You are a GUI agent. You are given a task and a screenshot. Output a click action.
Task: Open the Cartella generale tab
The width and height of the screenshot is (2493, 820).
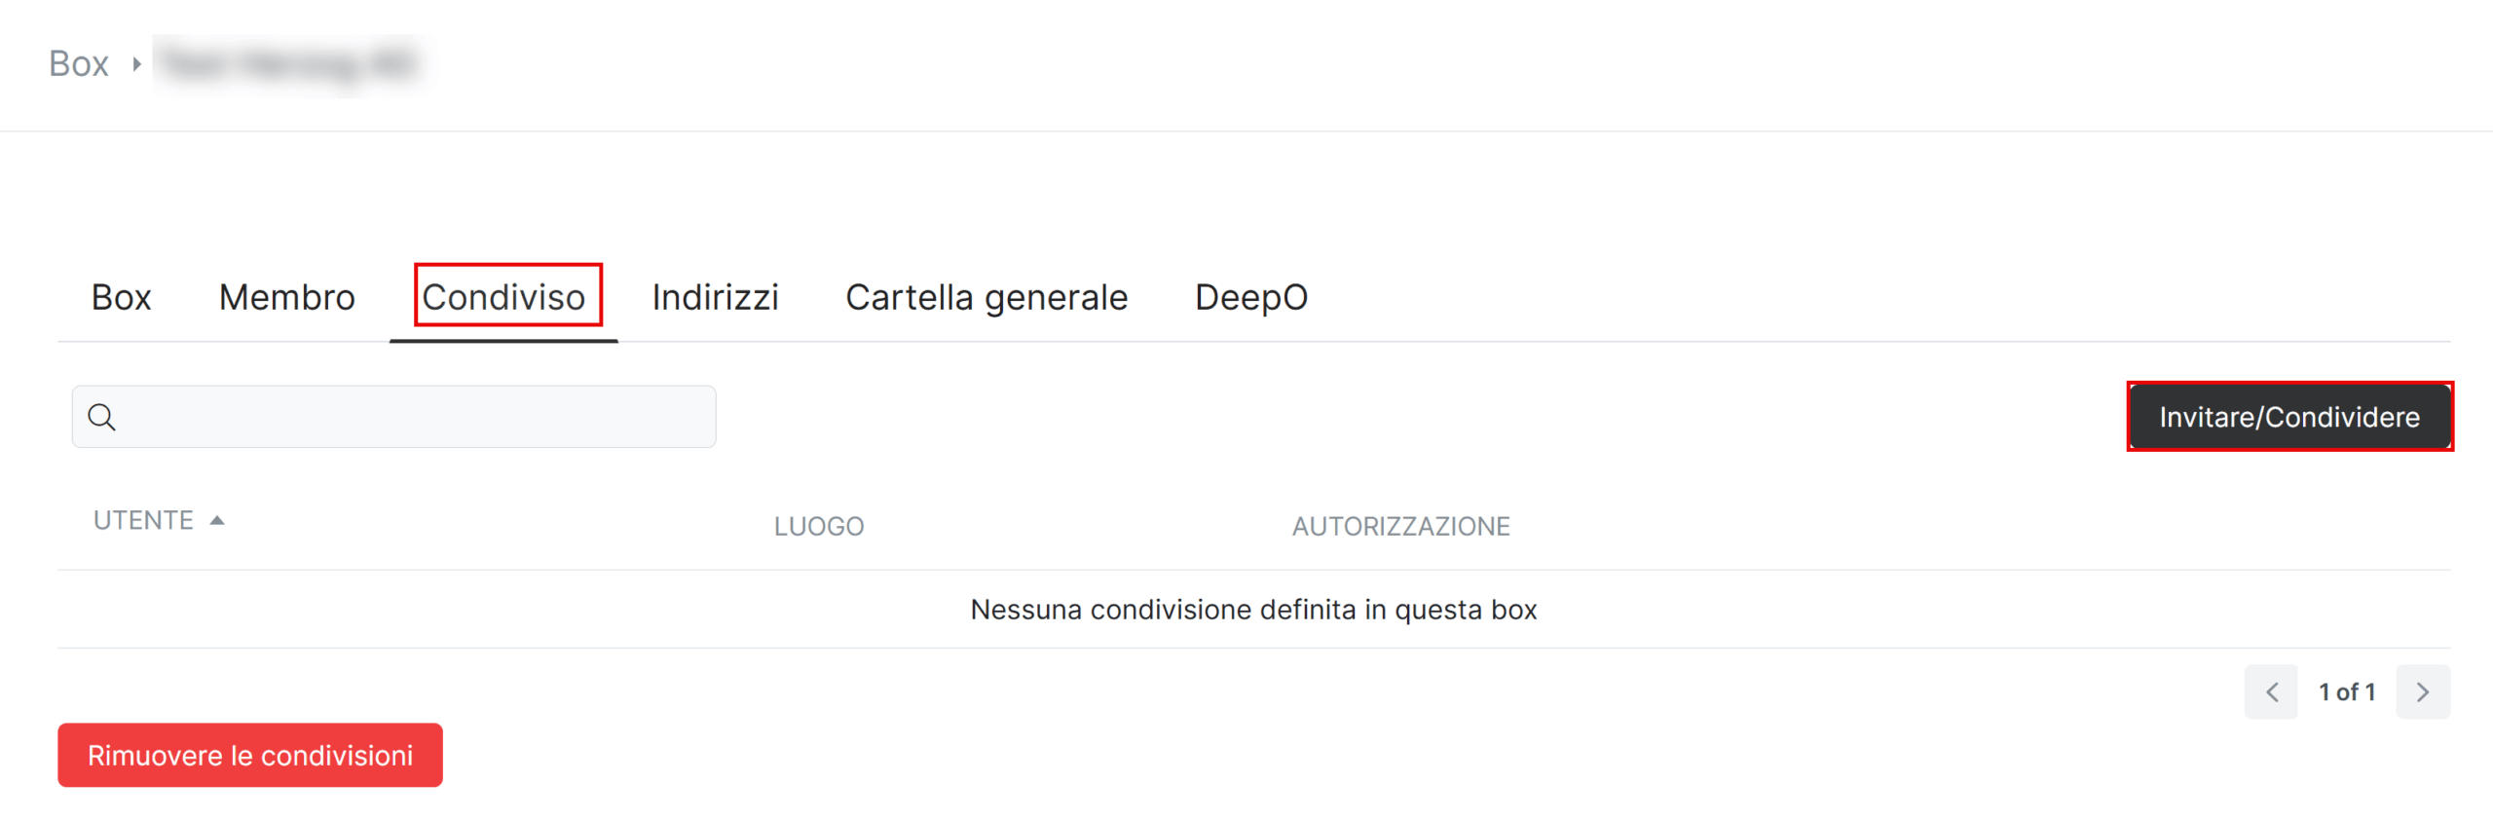click(x=986, y=297)
